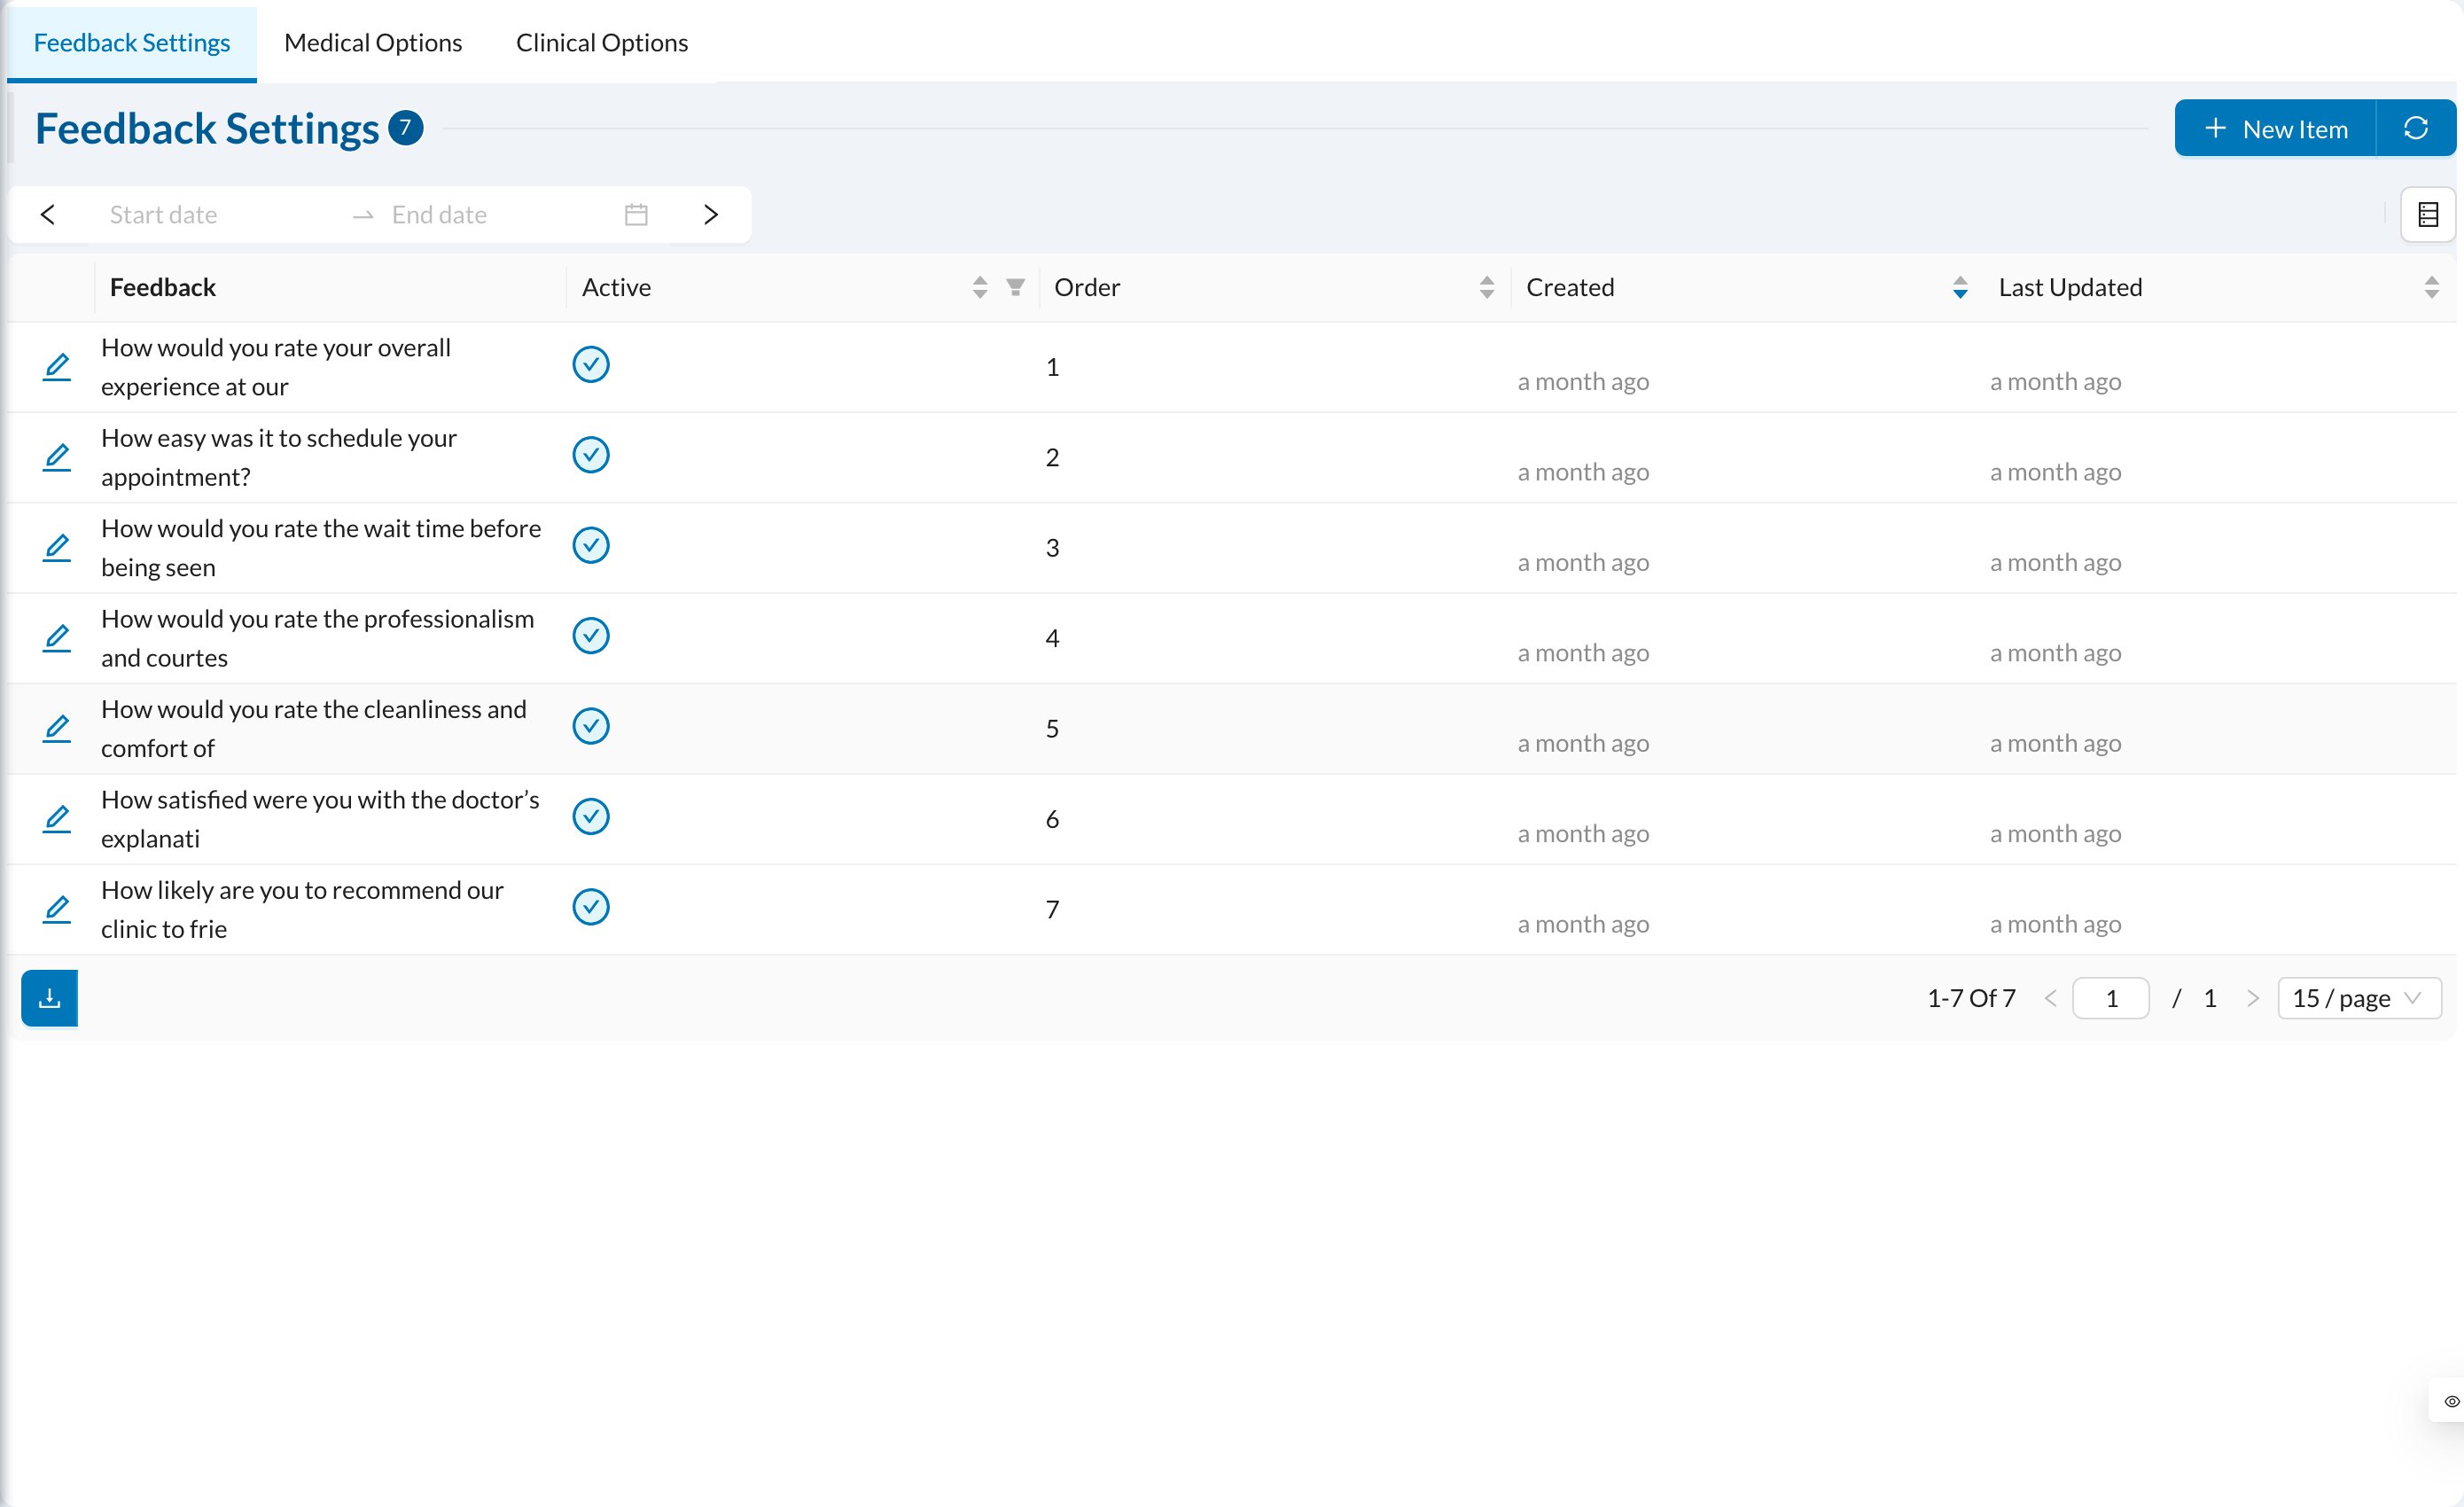
Task: Toggle active status for doctor's explanation question
Action: [x=591, y=817]
